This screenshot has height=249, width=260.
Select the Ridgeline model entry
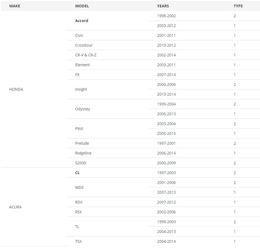(83, 153)
